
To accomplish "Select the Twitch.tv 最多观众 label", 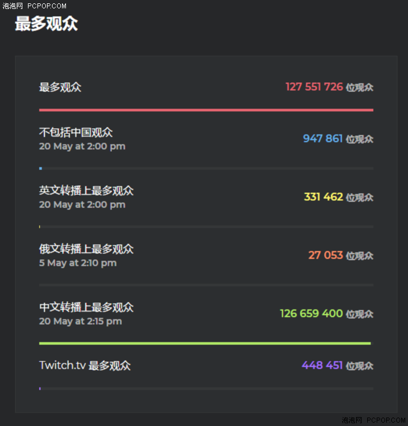I will click(85, 366).
